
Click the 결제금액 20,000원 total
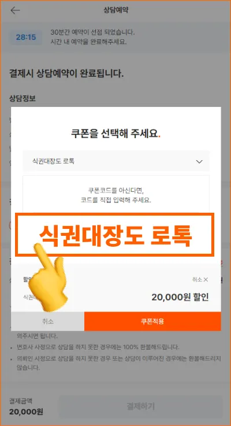coord(26,406)
